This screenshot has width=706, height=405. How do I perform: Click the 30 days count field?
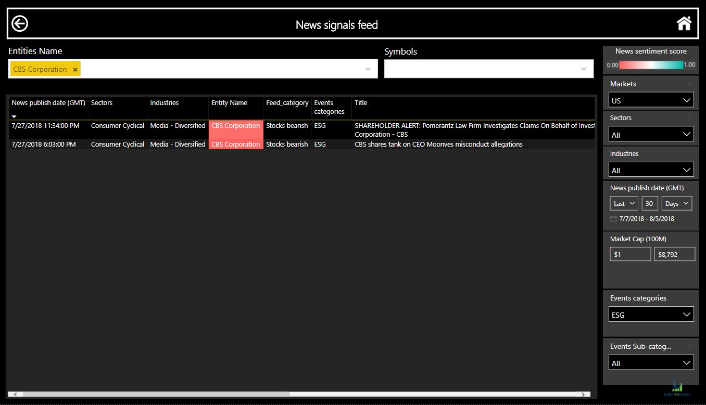coord(650,203)
